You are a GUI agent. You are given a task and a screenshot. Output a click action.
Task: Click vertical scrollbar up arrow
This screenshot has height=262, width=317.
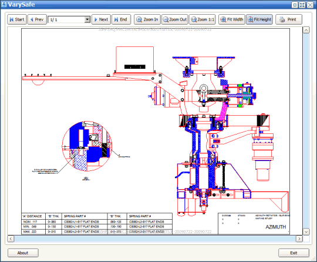(x=306, y=30)
